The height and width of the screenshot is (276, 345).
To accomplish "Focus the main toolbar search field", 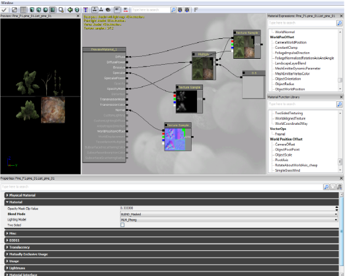I will pos(151,10).
